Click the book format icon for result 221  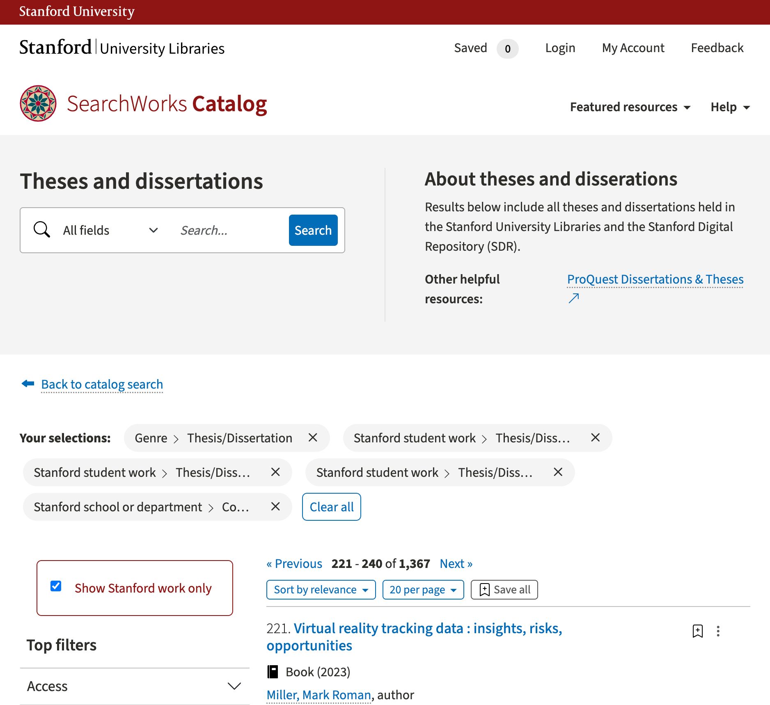coord(273,672)
